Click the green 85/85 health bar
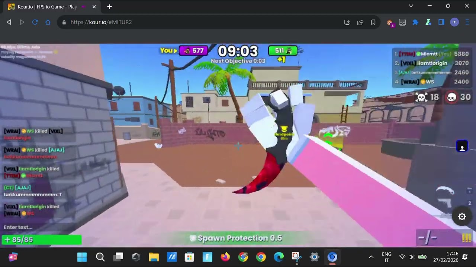 (x=42, y=240)
